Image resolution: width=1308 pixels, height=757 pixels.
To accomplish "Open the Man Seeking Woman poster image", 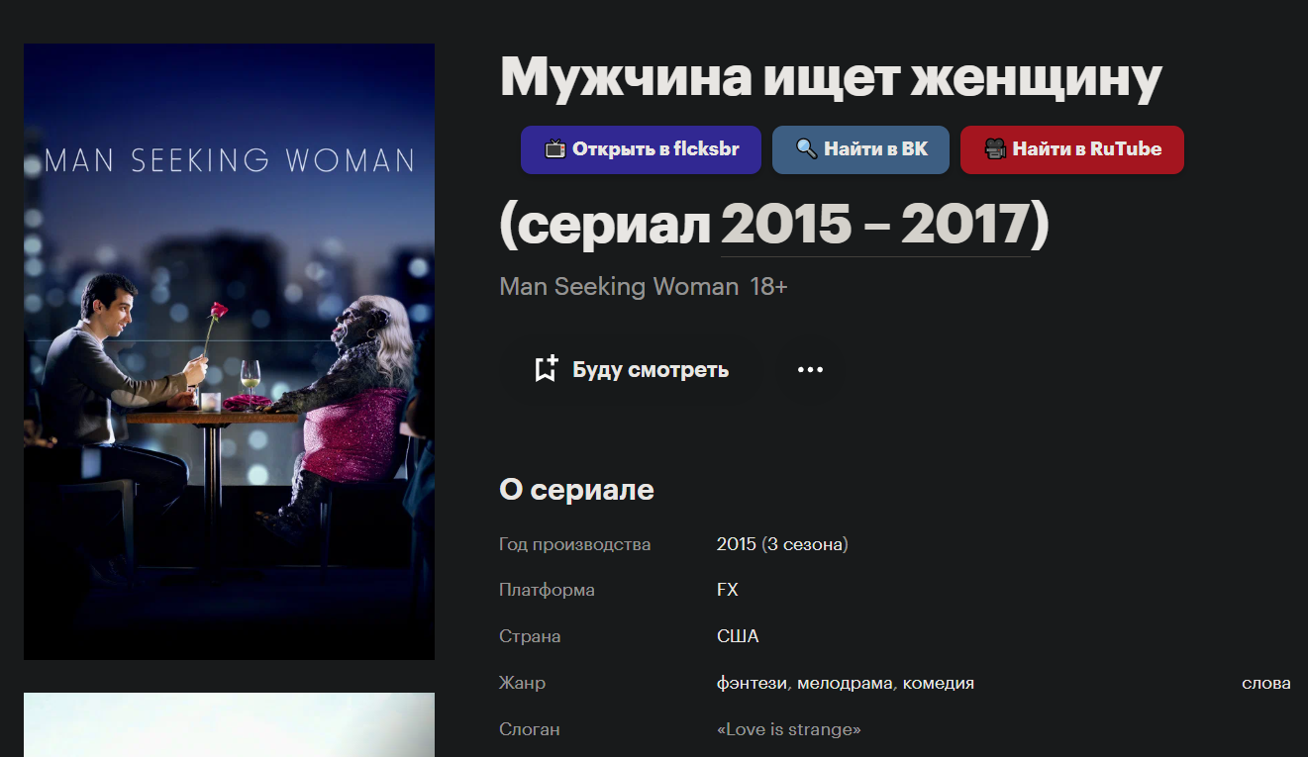I will (229, 351).
